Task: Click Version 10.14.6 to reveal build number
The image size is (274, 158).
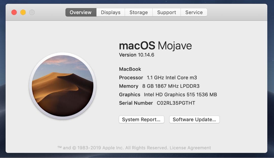Action: (x=136, y=55)
